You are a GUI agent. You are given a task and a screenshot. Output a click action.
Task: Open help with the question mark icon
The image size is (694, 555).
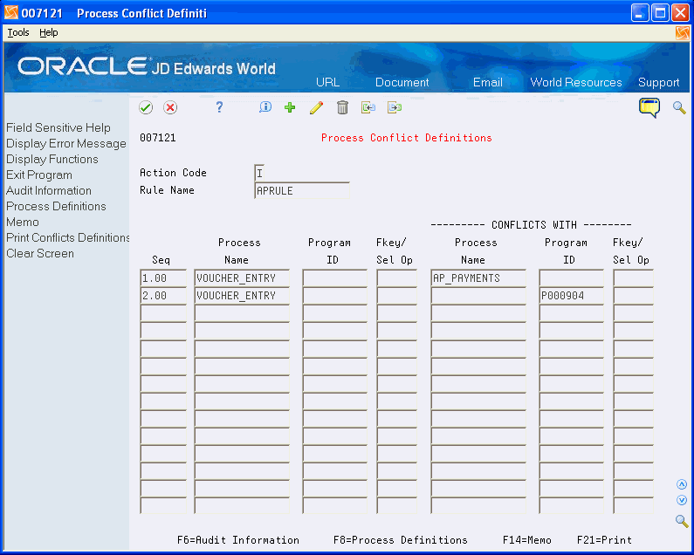click(x=219, y=107)
